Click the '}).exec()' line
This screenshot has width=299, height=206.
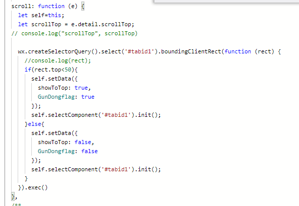click(x=33, y=188)
